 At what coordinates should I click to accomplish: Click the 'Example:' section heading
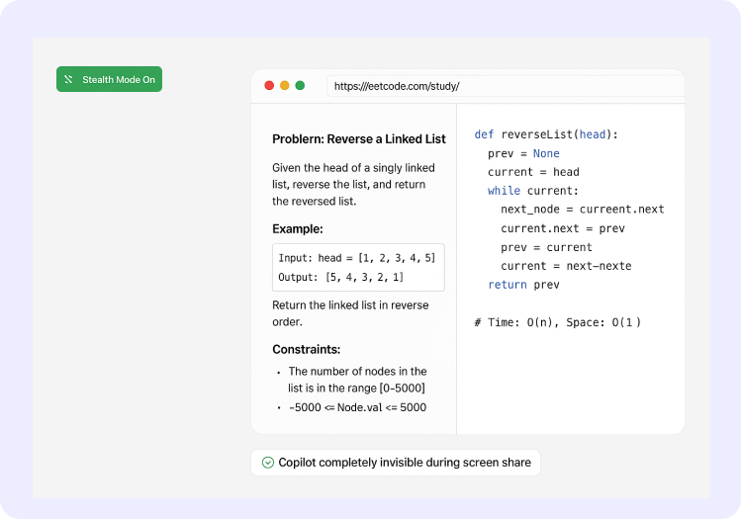tap(298, 228)
